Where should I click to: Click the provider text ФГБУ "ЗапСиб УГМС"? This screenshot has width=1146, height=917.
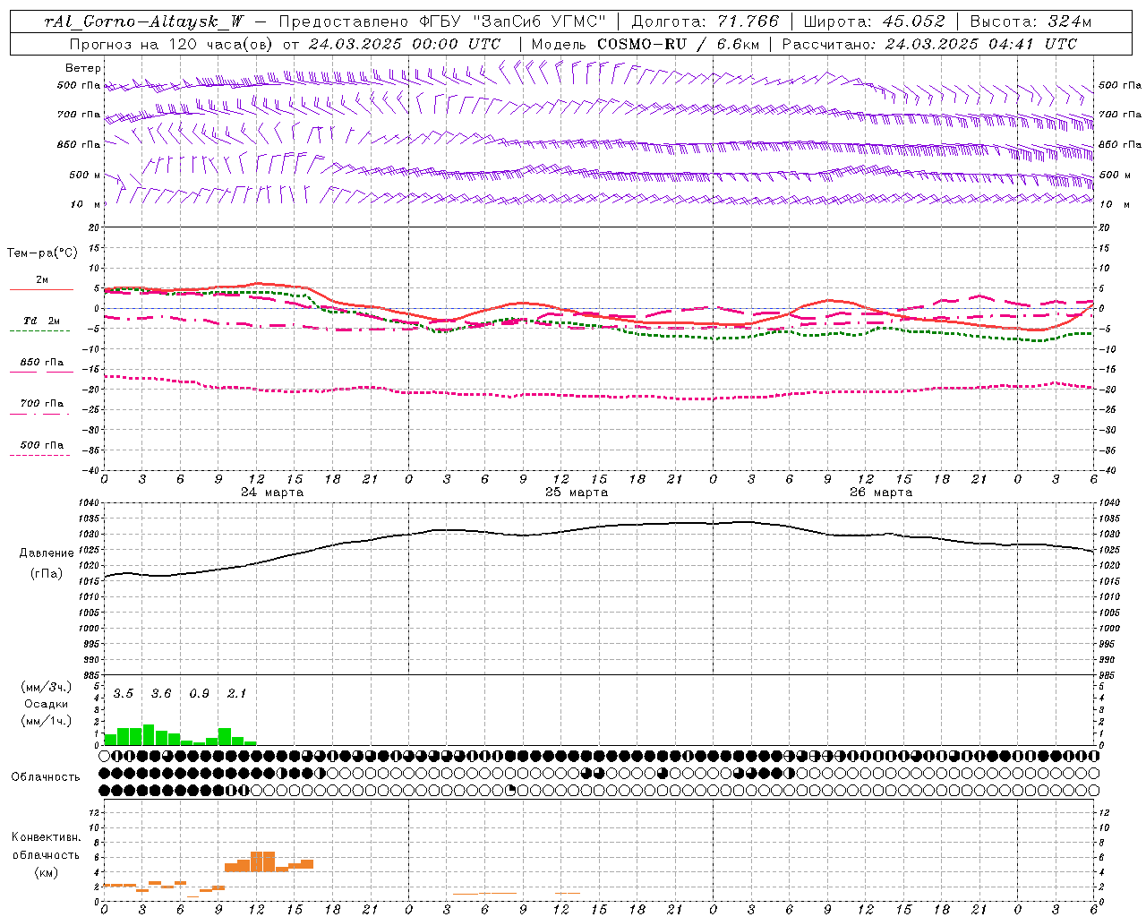(513, 21)
